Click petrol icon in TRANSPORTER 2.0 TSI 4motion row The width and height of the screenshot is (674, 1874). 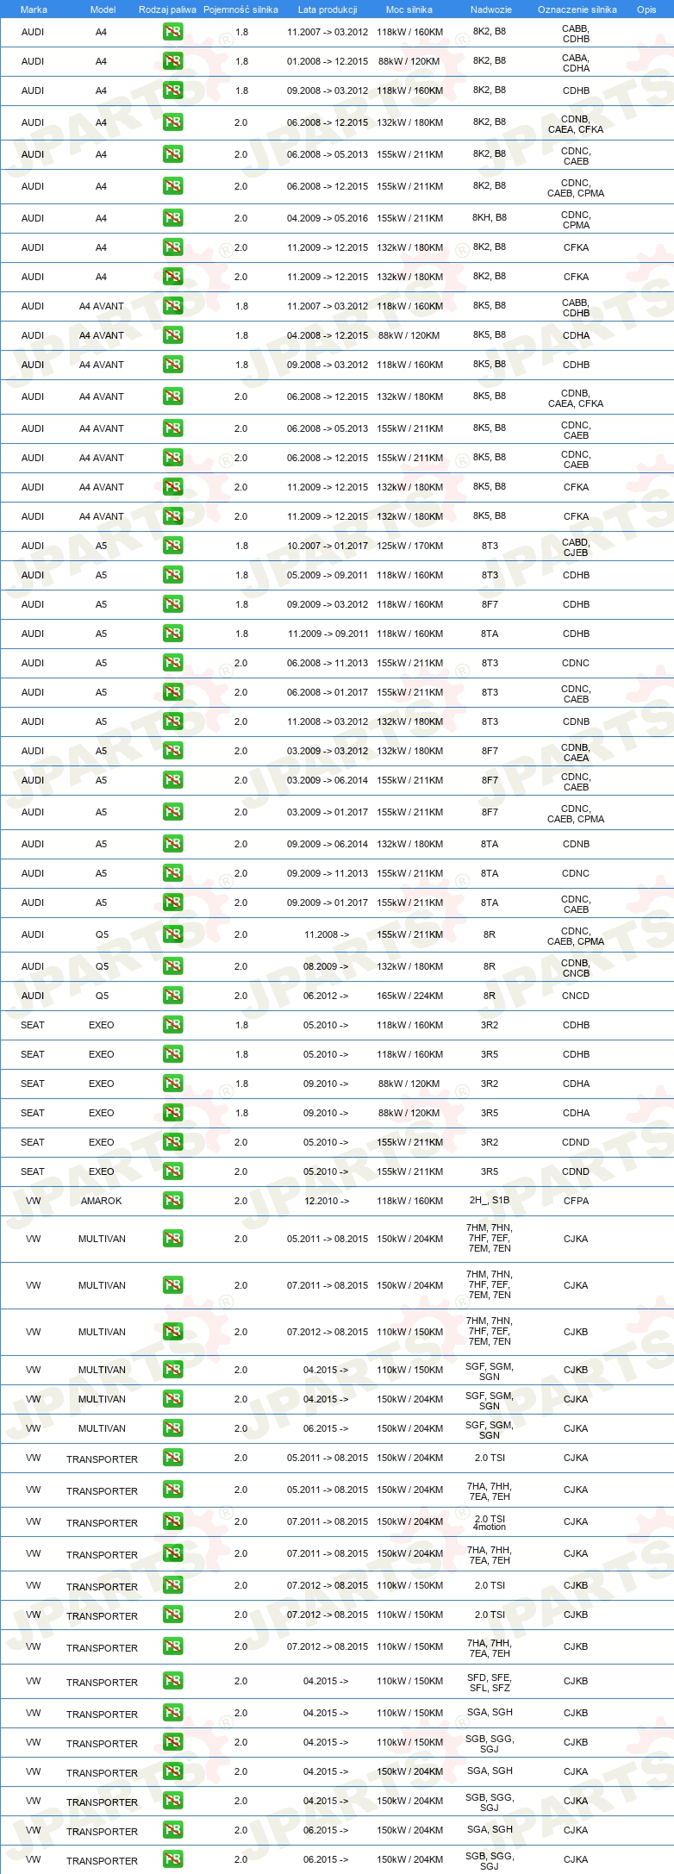(x=172, y=1521)
